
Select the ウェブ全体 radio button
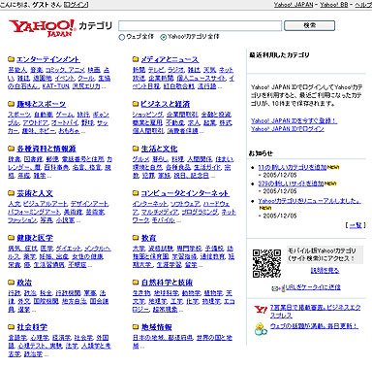coord(122,37)
